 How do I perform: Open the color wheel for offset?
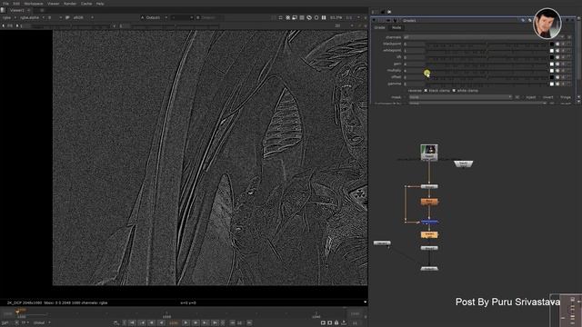pos(557,77)
